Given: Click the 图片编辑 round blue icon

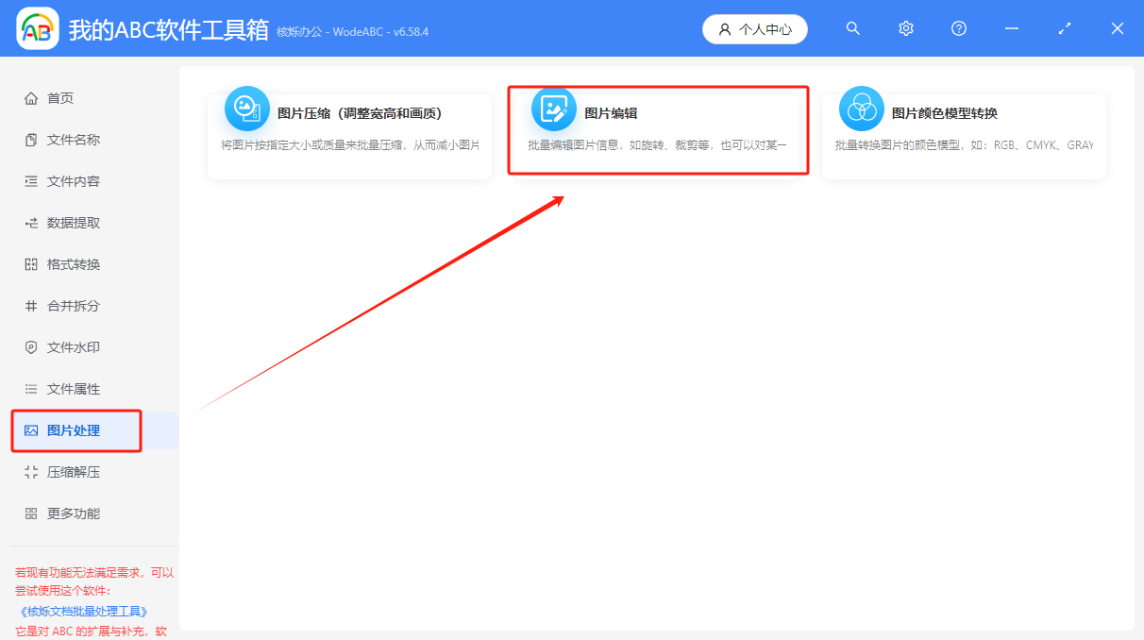Looking at the screenshot, I should coord(554,109).
